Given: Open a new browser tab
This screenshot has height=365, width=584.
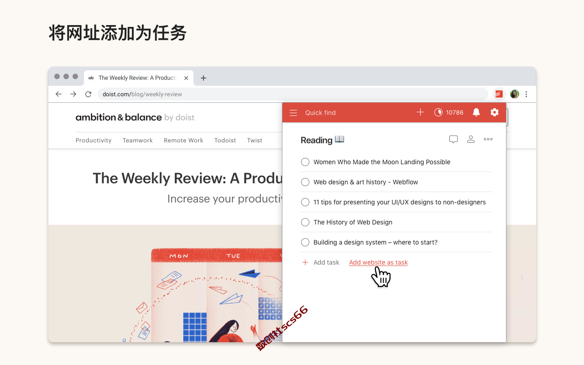Looking at the screenshot, I should [x=203, y=78].
